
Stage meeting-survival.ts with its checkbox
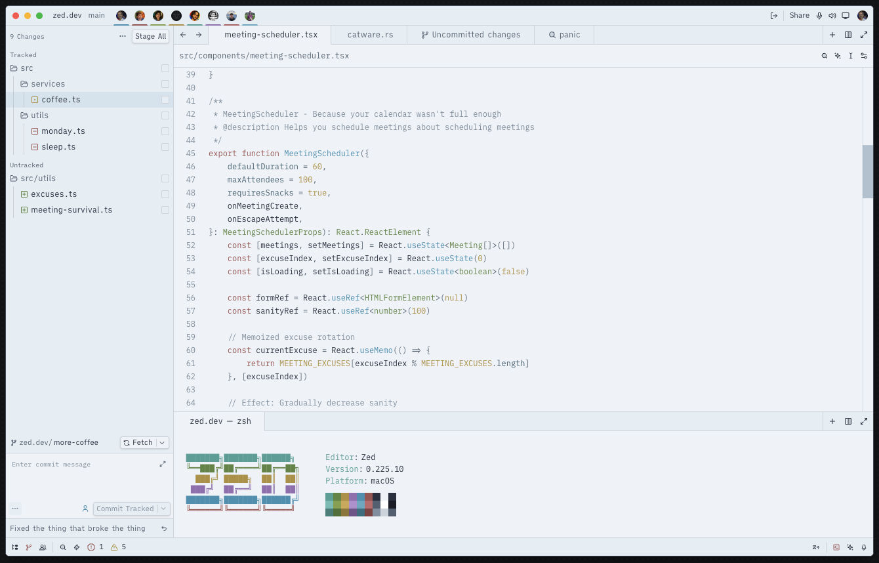click(x=165, y=210)
